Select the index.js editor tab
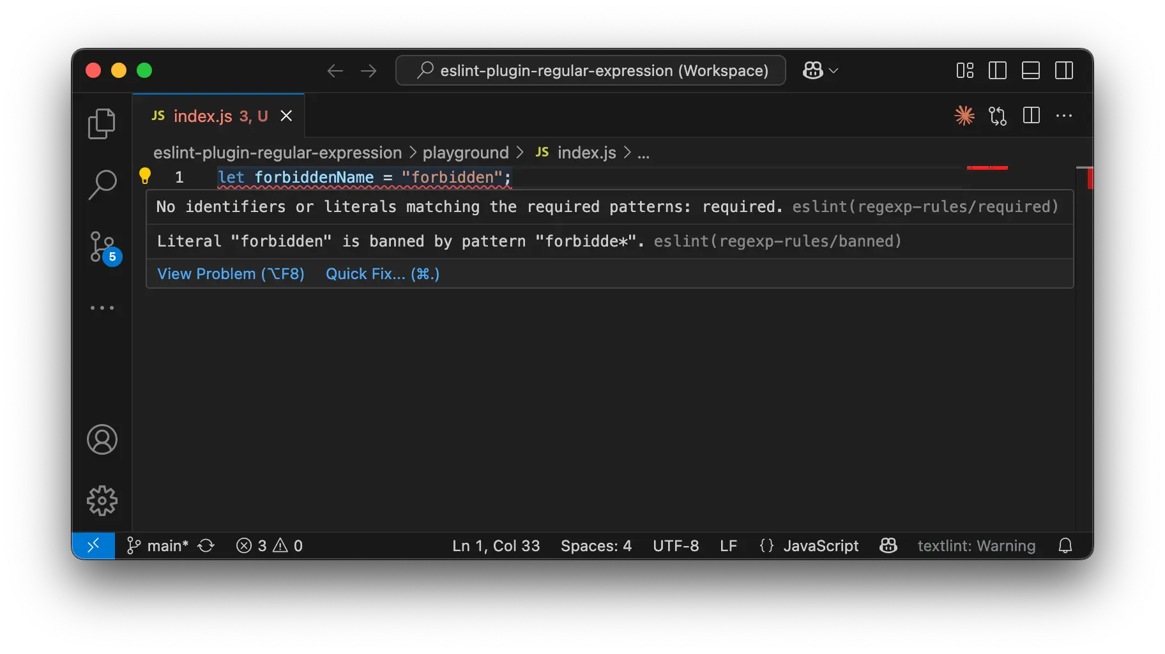Image resolution: width=1165 pixels, height=654 pixels. tap(218, 116)
